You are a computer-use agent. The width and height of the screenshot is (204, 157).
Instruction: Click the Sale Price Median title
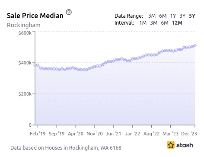(x=35, y=16)
